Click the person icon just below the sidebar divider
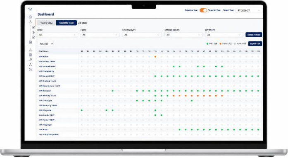 click(x=31, y=50)
